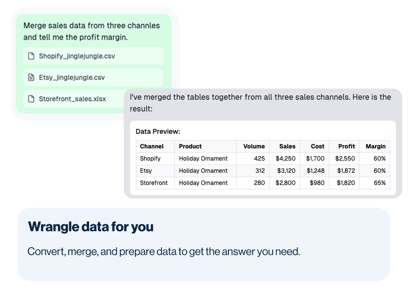Click the Storefront row channel cell
This screenshot has height=291, width=413.
click(155, 183)
